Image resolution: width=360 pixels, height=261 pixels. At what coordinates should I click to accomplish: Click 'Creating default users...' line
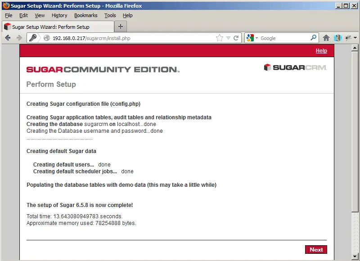point(72,165)
